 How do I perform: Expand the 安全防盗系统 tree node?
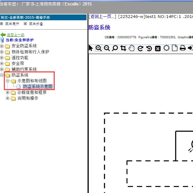tap(2, 46)
